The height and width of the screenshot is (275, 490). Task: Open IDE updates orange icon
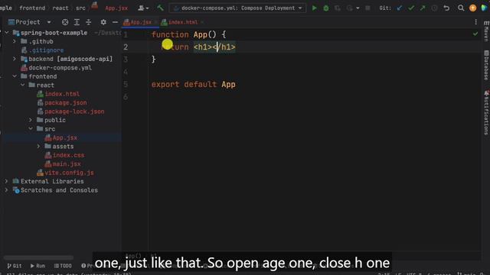pyautogui.click(x=473, y=8)
